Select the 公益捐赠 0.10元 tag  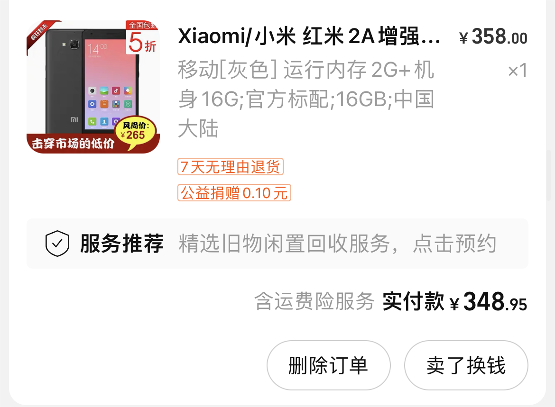pyautogui.click(x=234, y=193)
